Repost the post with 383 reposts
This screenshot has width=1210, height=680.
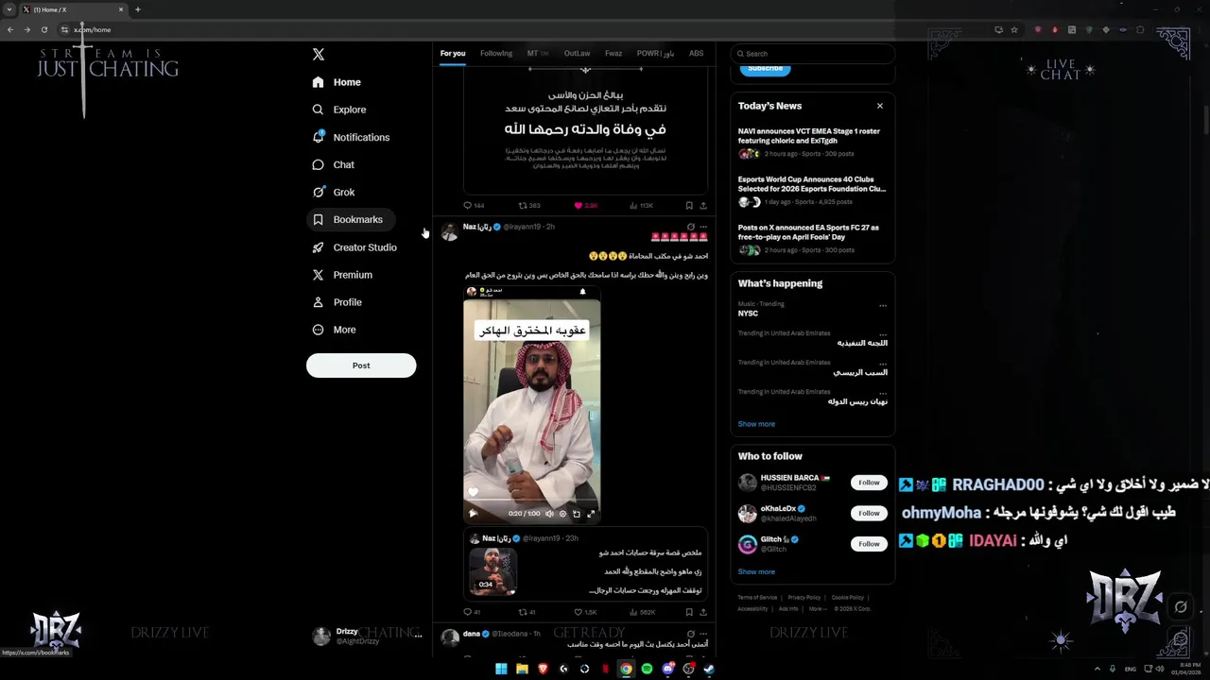tap(529, 205)
